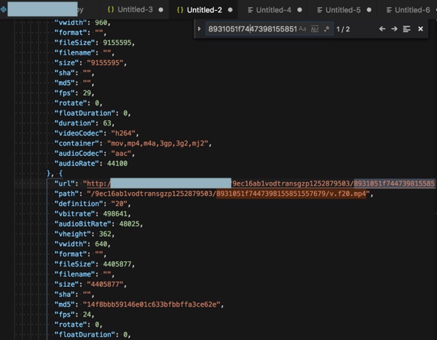Image resolution: width=437 pixels, height=340 pixels.
Task: Click the "vwidth": 640 line
Action: [82, 244]
